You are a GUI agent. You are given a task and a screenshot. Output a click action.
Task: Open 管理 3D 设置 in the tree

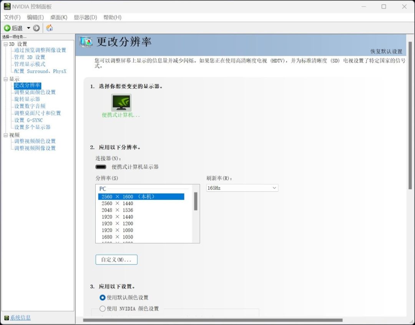[x=29, y=57]
